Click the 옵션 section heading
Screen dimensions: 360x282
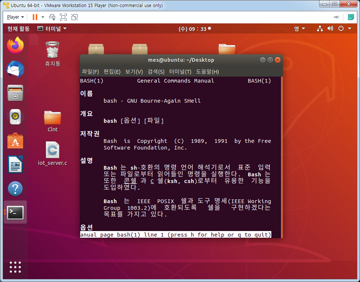pyautogui.click(x=86, y=227)
